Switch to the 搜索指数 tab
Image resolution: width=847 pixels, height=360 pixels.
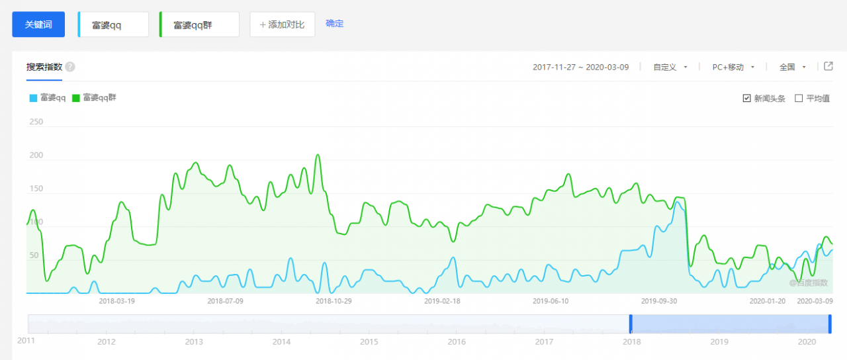click(44, 67)
